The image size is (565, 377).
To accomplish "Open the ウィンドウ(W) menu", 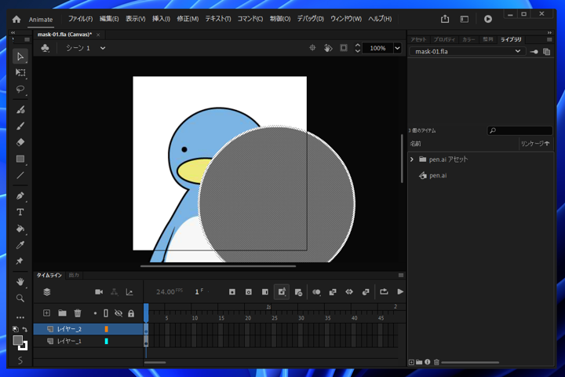I will tap(346, 19).
